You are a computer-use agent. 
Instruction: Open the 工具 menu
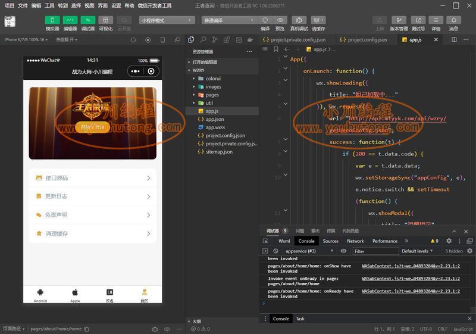click(49, 5)
